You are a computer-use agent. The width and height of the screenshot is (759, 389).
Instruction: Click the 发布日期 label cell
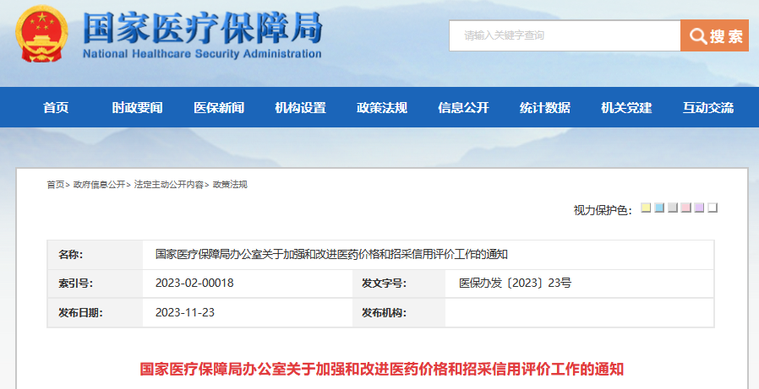click(x=96, y=313)
